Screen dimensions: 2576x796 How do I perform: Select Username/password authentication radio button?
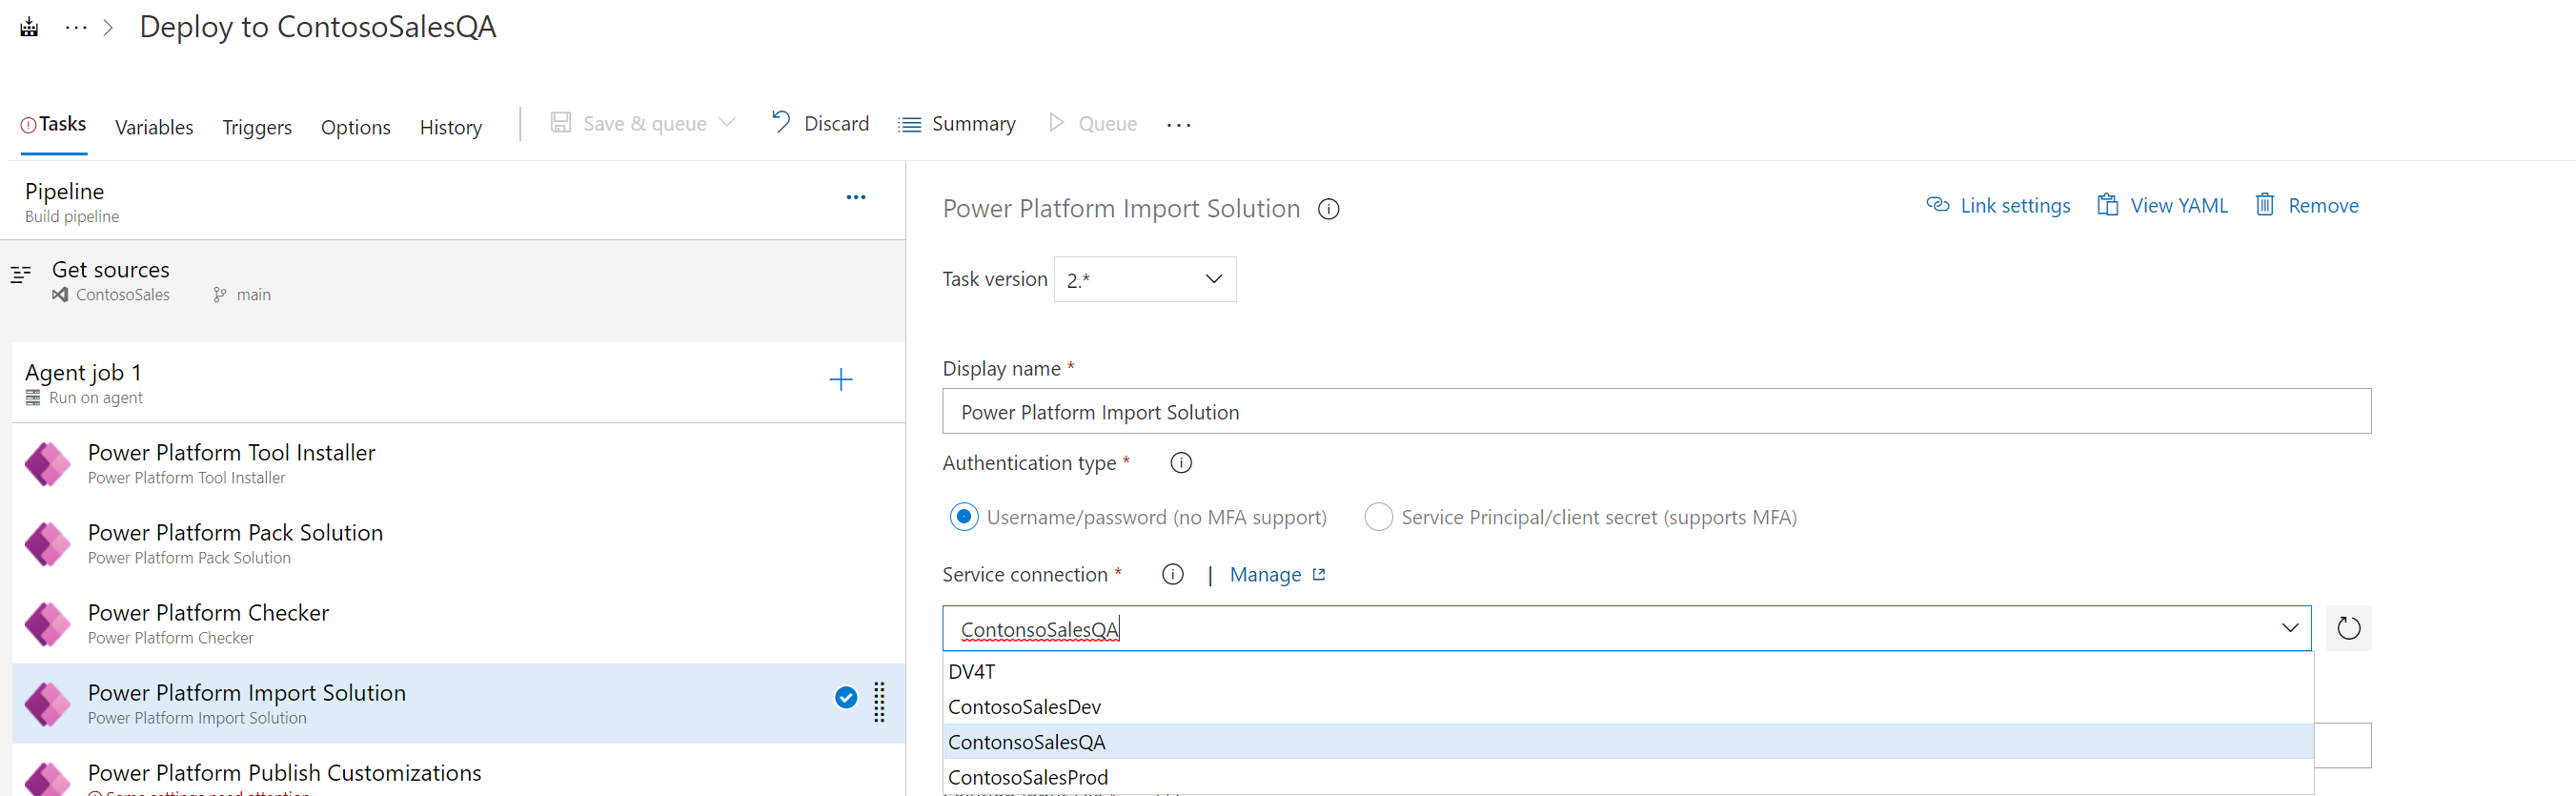964,517
